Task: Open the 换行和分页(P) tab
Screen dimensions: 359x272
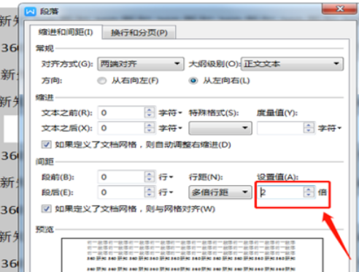Action: [139, 33]
